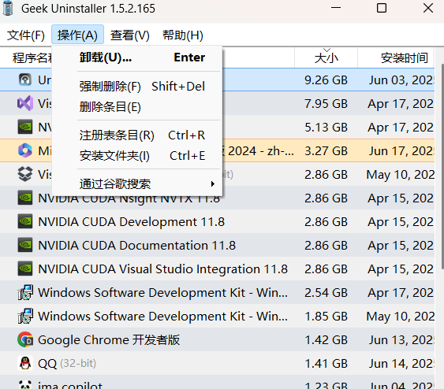Click the headphones icon in the 9.26 GB row
The height and width of the screenshot is (389, 444).
tap(25, 80)
